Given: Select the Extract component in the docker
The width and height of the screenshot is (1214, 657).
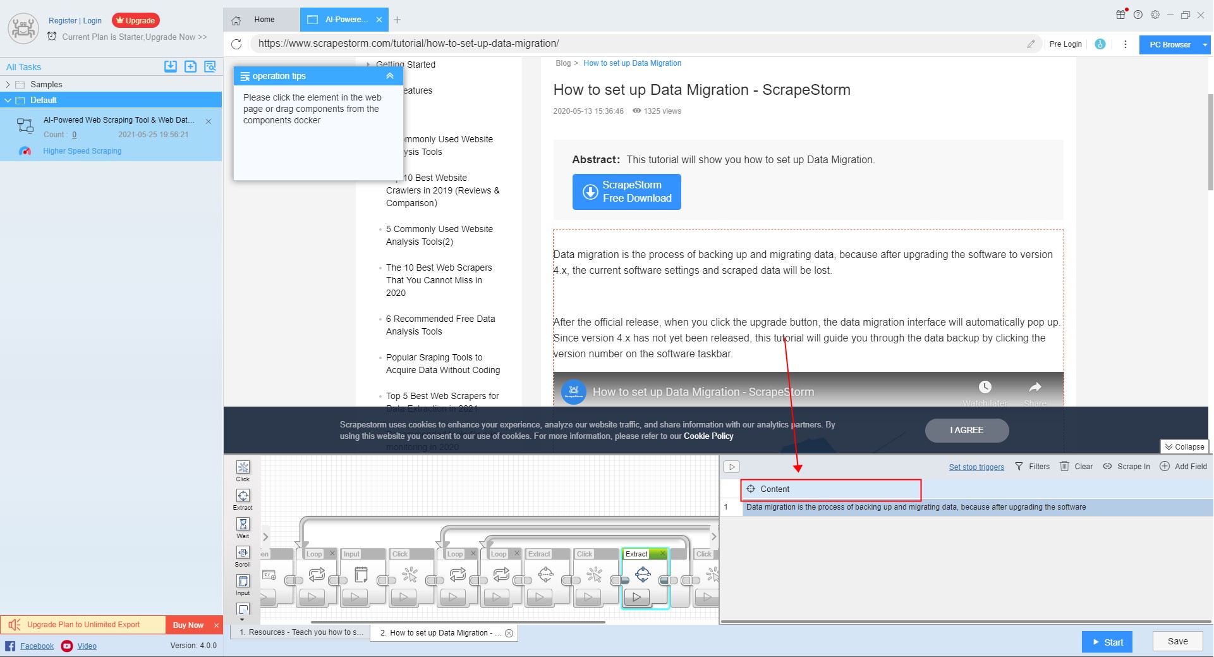Looking at the screenshot, I should pyautogui.click(x=243, y=499).
